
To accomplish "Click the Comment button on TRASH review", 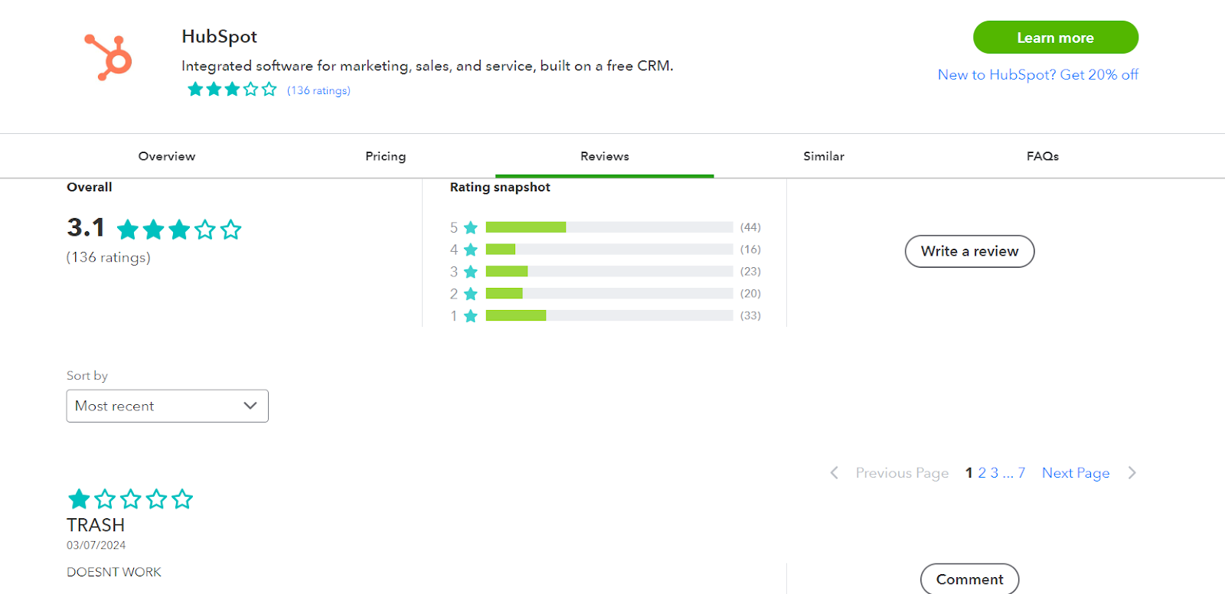I will click(969, 579).
